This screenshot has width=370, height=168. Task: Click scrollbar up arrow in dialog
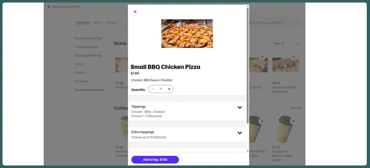tap(247, 6)
